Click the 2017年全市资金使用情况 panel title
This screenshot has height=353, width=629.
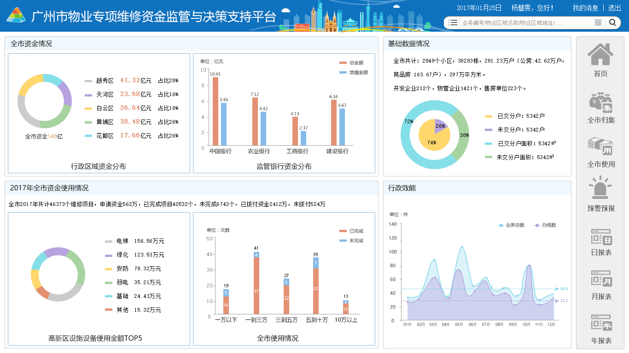[x=49, y=188]
